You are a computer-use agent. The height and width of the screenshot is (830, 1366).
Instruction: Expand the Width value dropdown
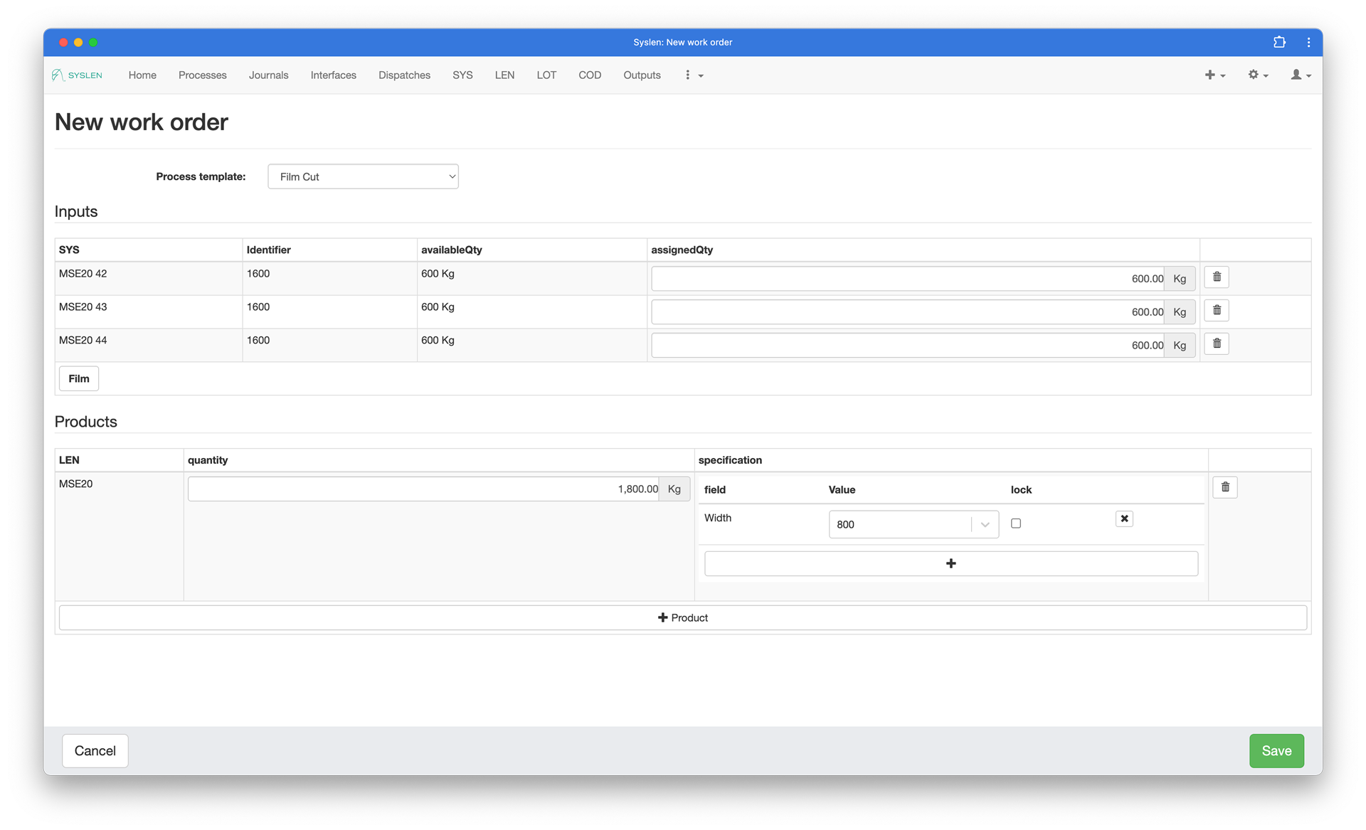point(985,524)
